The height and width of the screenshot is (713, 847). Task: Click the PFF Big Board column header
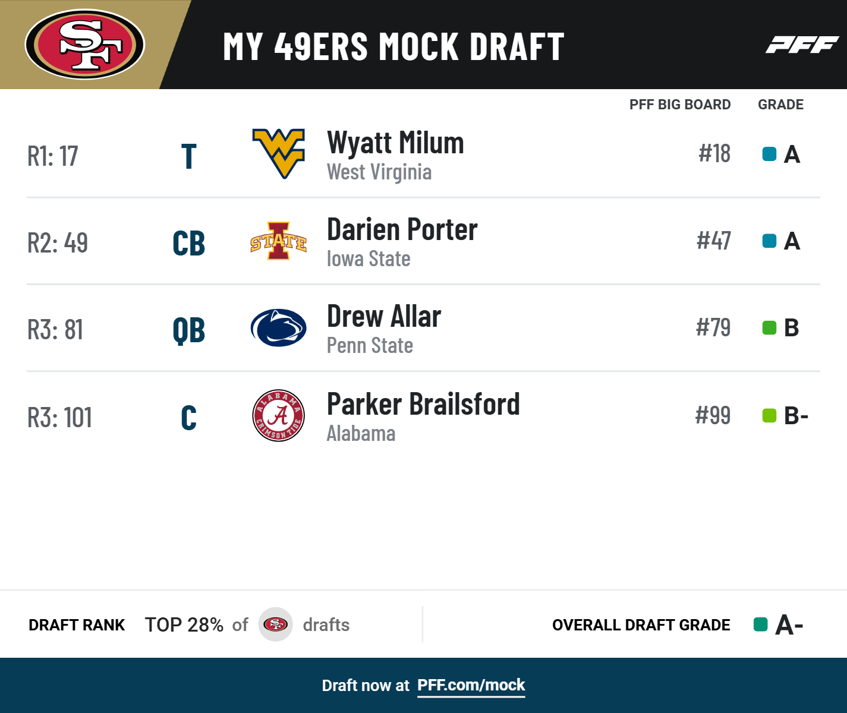click(x=679, y=105)
